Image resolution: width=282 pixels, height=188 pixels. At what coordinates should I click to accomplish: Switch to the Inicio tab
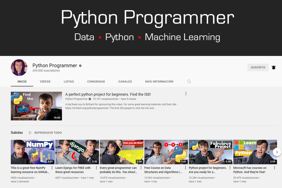22,82
